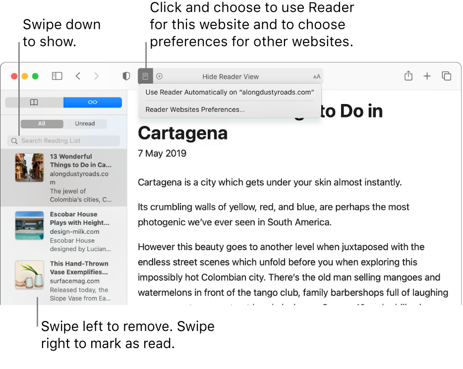Open the Privacy Report shield icon

(x=126, y=76)
